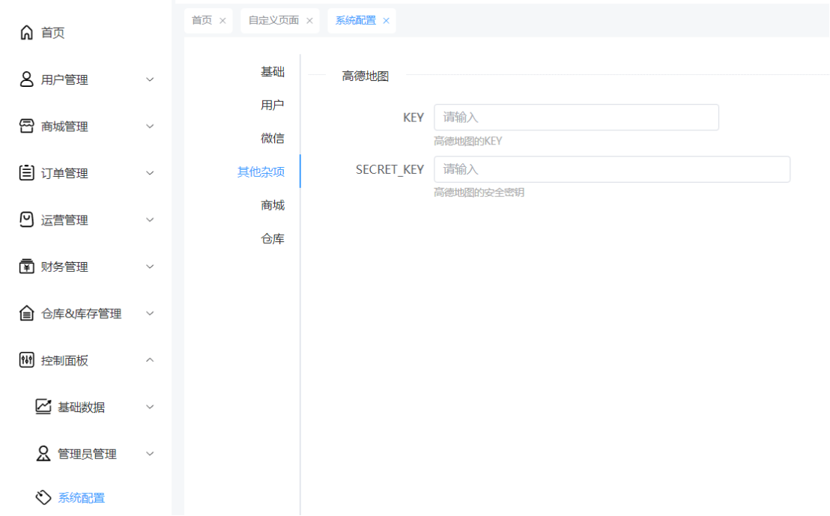The width and height of the screenshot is (830, 516).
Task: Focus the KEY input field
Action: [x=577, y=118]
